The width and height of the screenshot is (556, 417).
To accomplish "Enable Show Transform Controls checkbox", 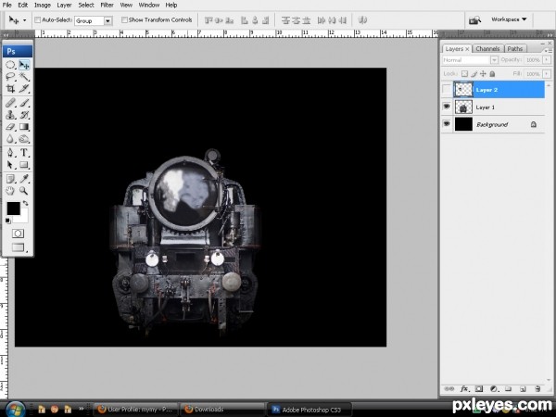I will pyautogui.click(x=124, y=20).
